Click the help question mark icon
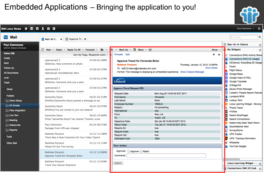This screenshot has height=173, width=264. [x=259, y=28]
